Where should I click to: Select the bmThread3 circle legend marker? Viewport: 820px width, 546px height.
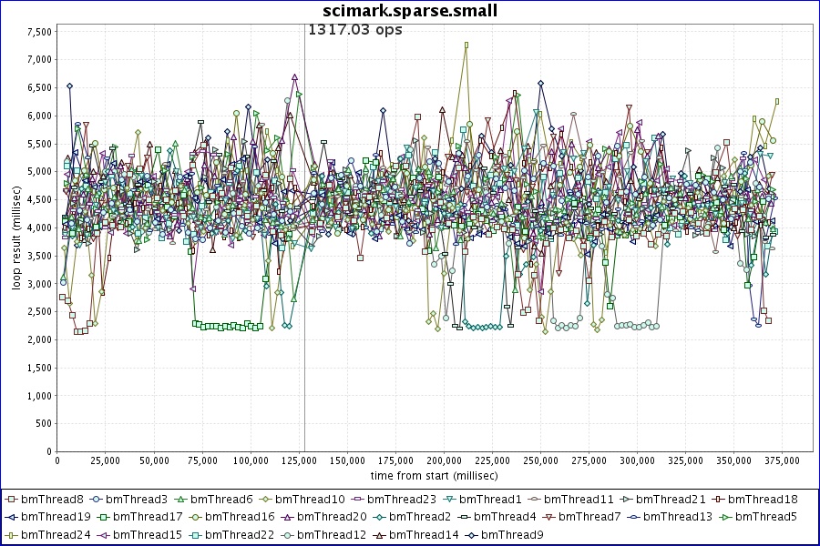(96, 500)
